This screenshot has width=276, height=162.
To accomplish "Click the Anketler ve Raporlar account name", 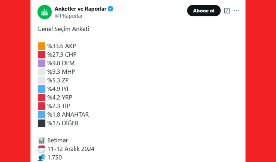I will coord(81,9).
